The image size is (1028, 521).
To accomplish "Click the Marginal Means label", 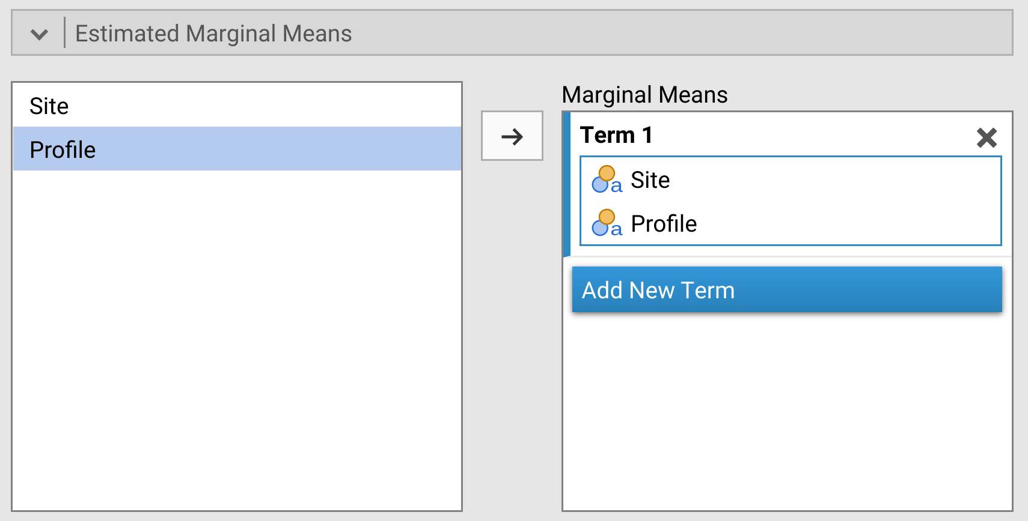I will [x=644, y=95].
